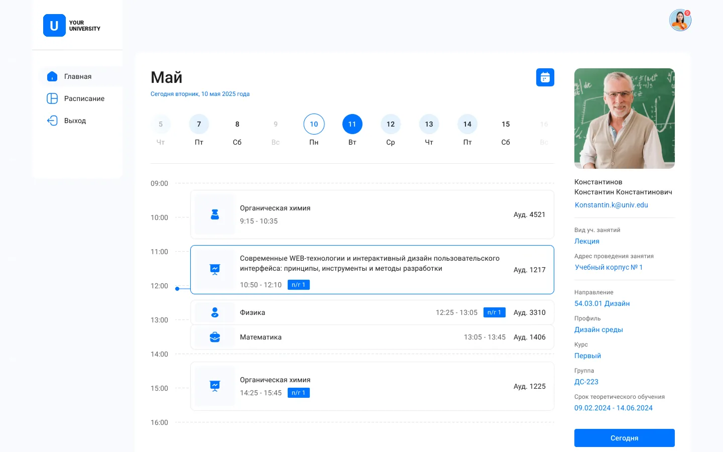Click the Your University logo icon
Screen dimensions: 723x452
(54, 26)
